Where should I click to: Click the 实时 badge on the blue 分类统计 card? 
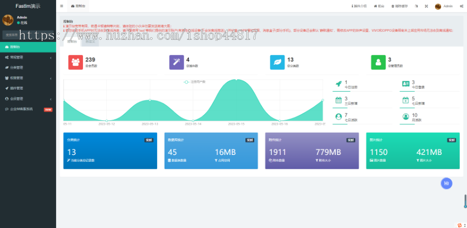tap(149, 140)
